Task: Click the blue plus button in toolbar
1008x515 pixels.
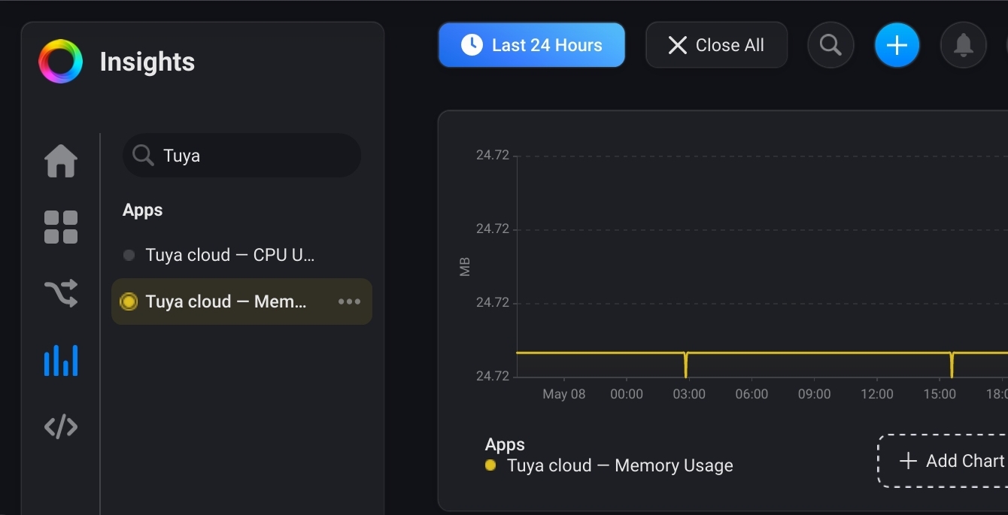Action: tap(897, 45)
